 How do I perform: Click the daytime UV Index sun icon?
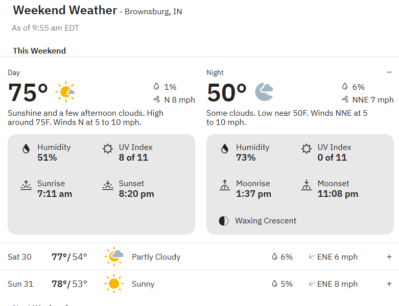(108, 149)
